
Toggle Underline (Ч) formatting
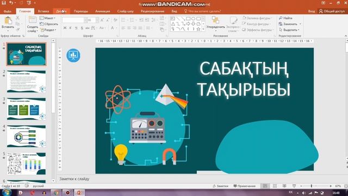[x=76, y=28]
